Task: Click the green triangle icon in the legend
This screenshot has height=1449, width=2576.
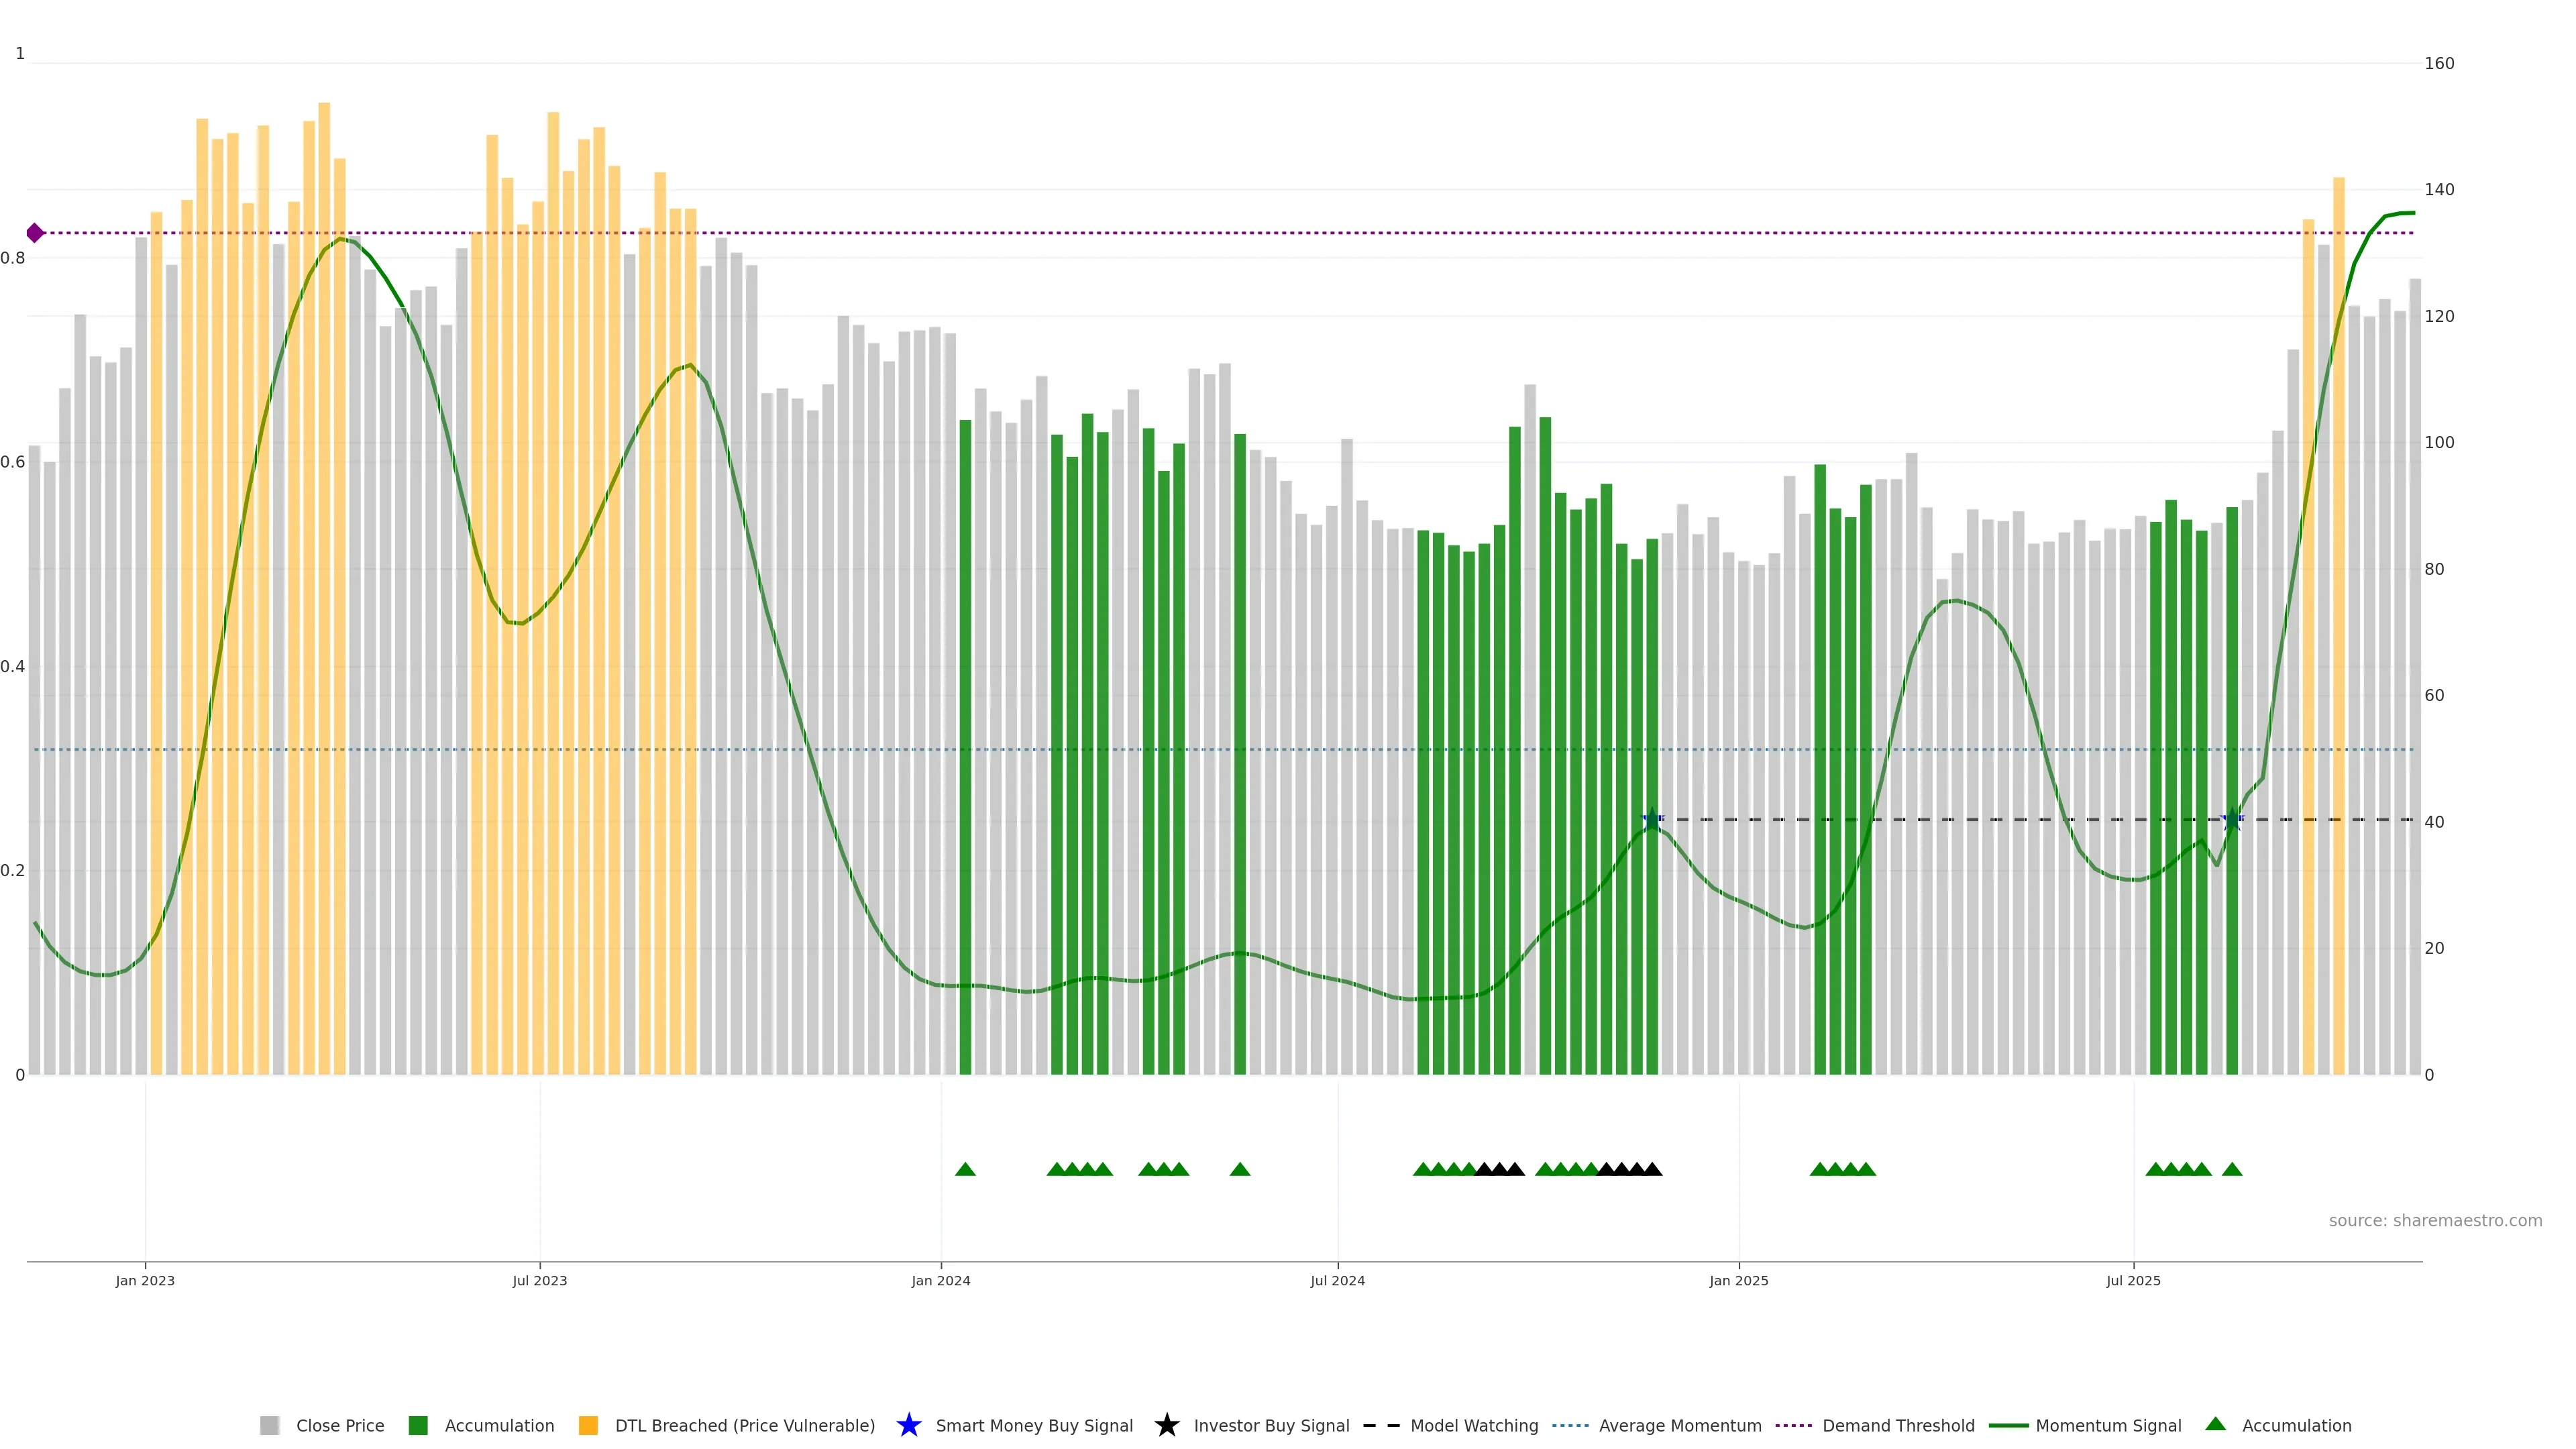Action: (2215, 1424)
